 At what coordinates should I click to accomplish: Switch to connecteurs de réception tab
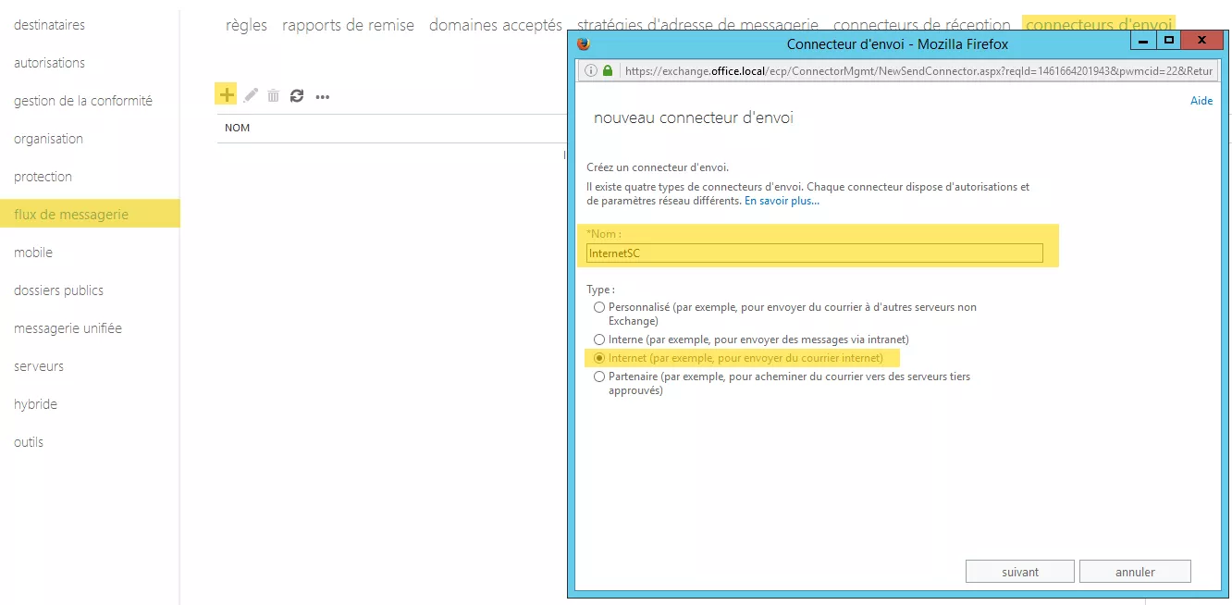coord(921,25)
